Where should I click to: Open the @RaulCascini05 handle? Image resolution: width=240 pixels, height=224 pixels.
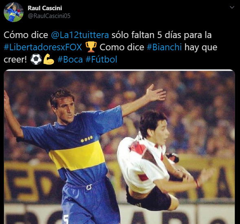49,16
